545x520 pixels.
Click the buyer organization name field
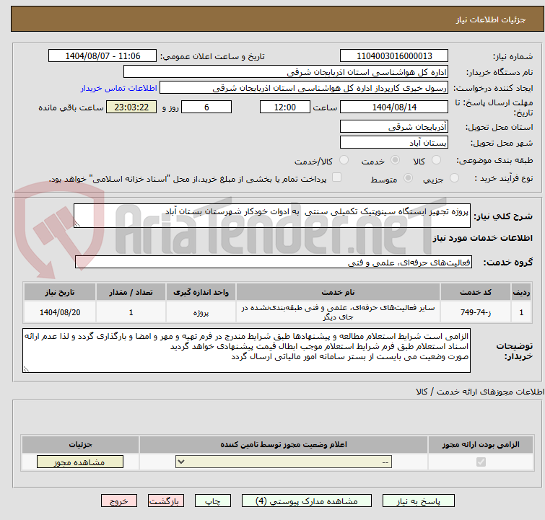tap(286, 72)
